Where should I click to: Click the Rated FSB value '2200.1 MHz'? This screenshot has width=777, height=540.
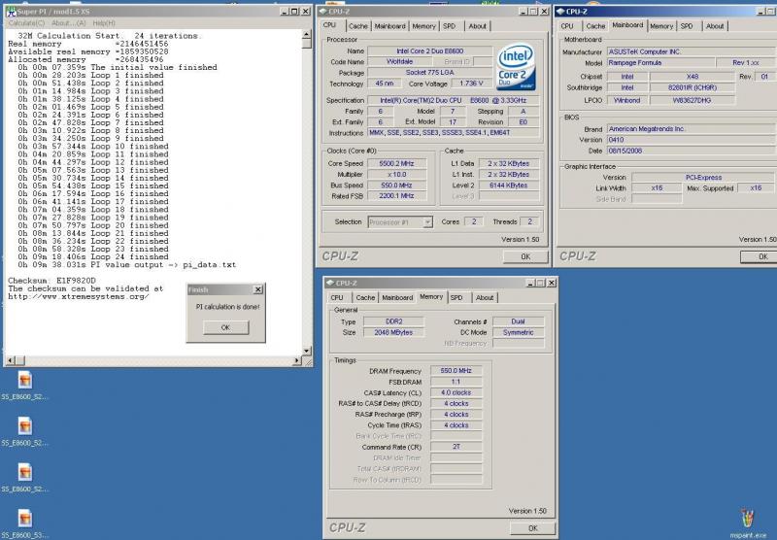[x=396, y=196]
